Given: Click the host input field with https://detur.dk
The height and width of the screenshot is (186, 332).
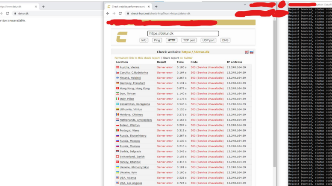Looking at the screenshot, I should click(183, 34).
